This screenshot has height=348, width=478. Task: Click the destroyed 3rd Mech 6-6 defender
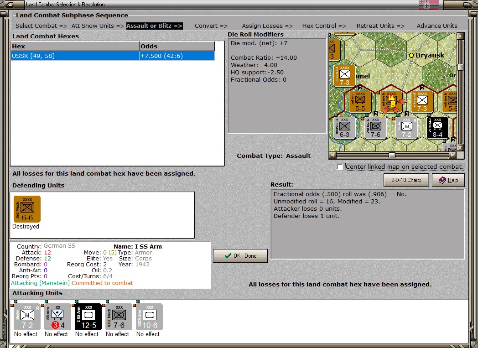tap(27, 209)
